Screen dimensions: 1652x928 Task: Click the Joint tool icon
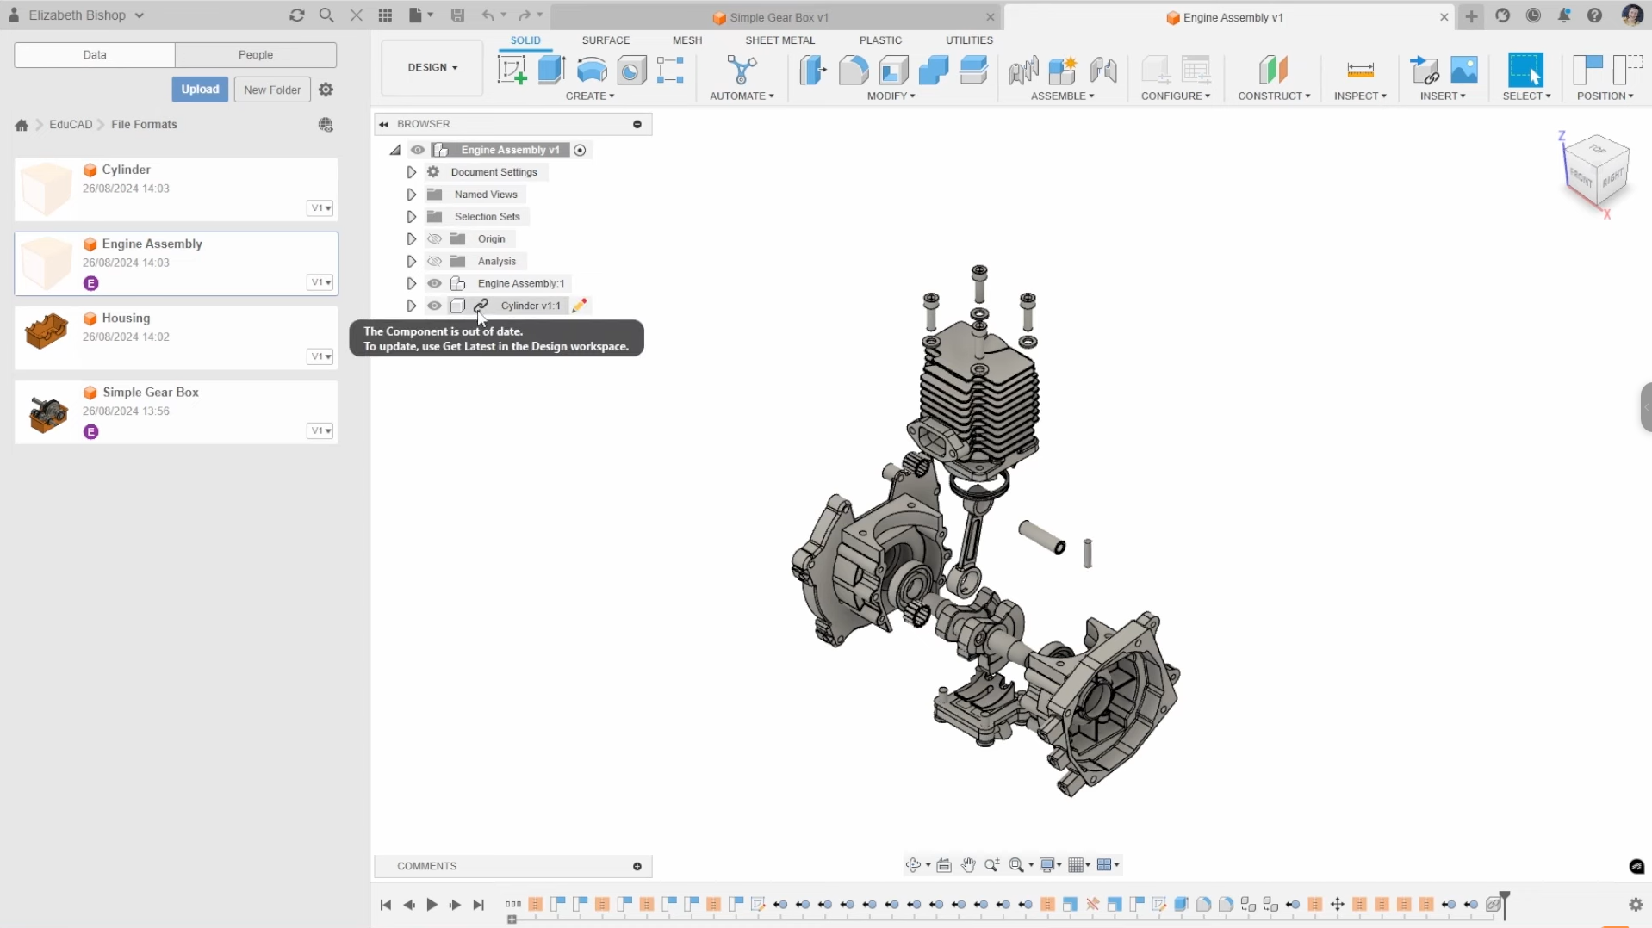tap(1103, 70)
